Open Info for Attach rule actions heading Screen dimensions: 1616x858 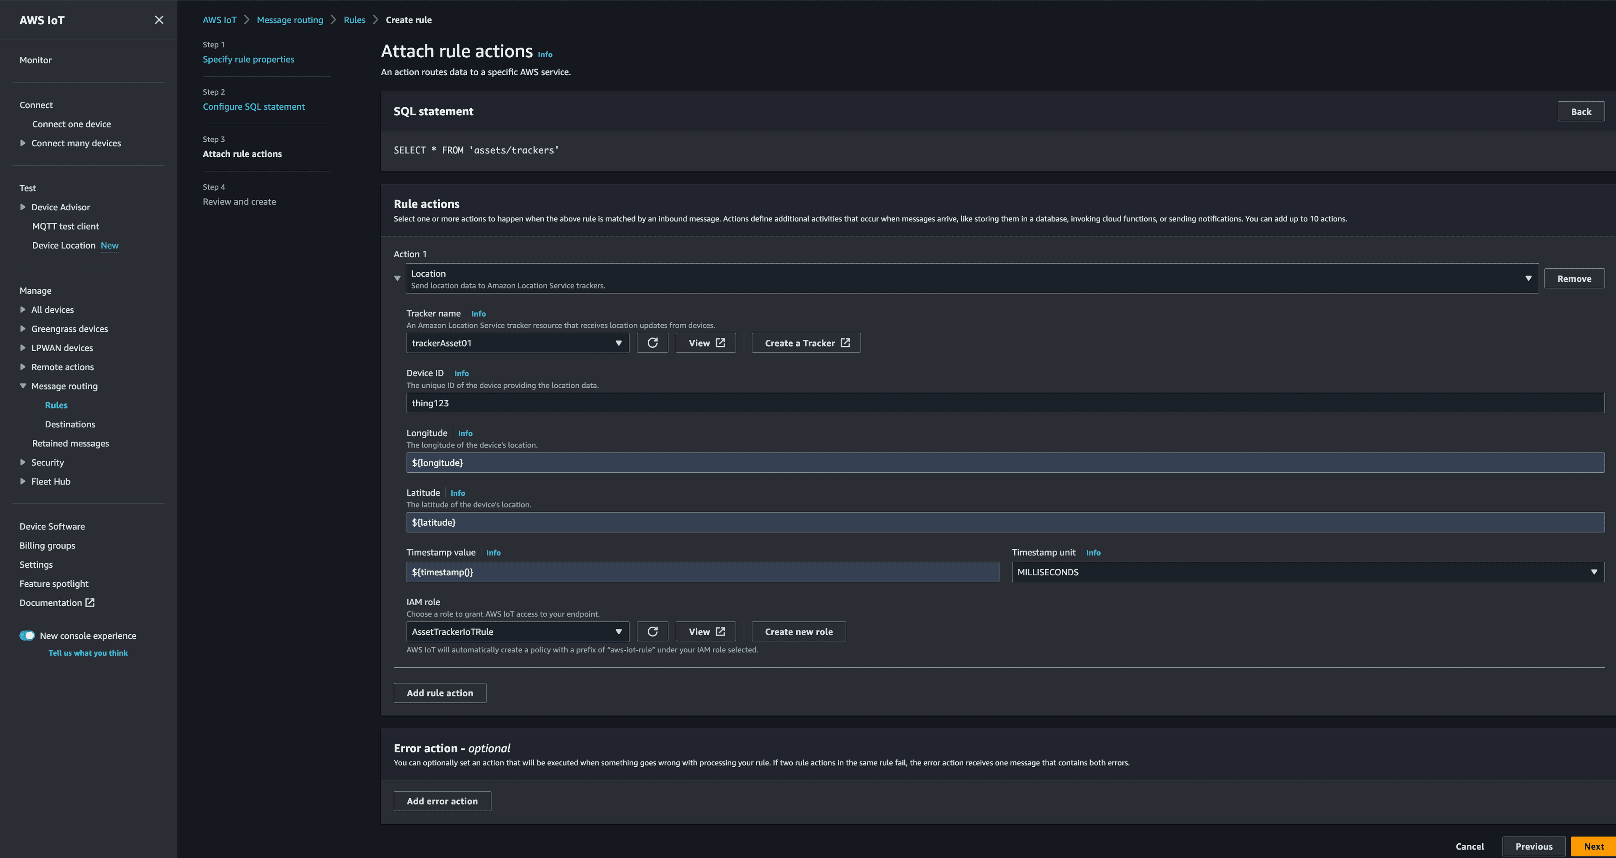click(x=545, y=55)
